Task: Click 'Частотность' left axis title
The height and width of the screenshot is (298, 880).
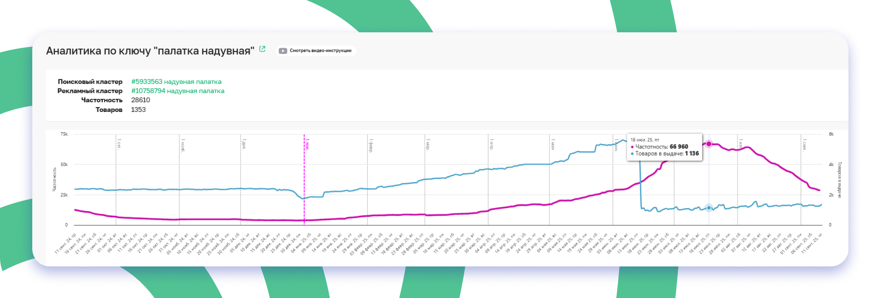Action: (x=54, y=179)
